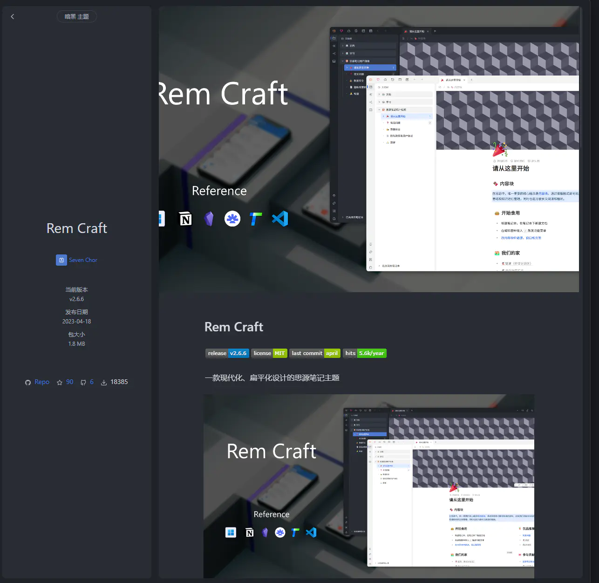
Task: Click the release date 2023-04-18
Action: coord(77,322)
